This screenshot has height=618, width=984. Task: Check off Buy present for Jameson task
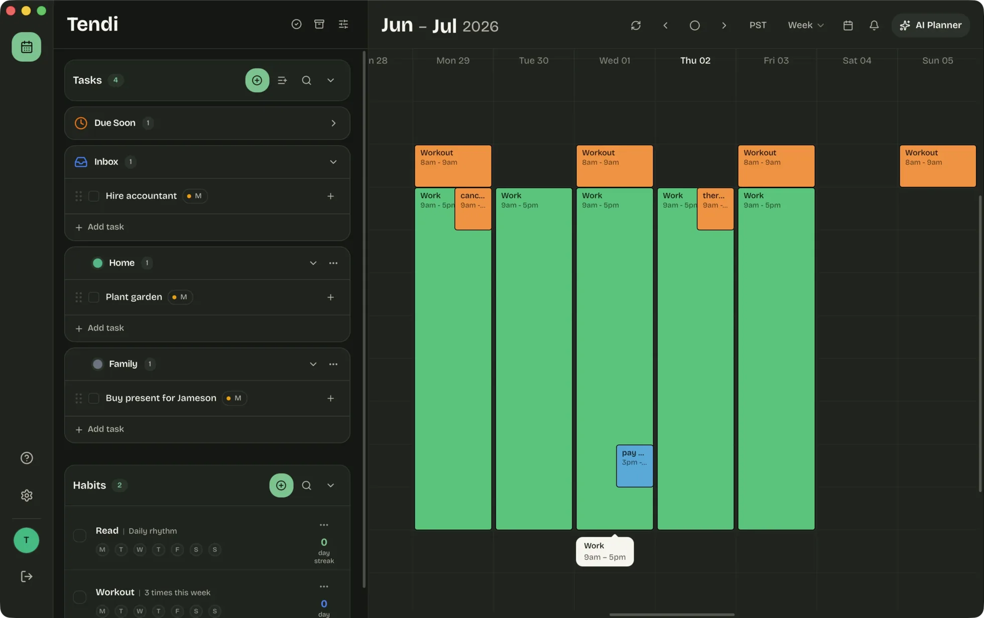click(x=93, y=398)
